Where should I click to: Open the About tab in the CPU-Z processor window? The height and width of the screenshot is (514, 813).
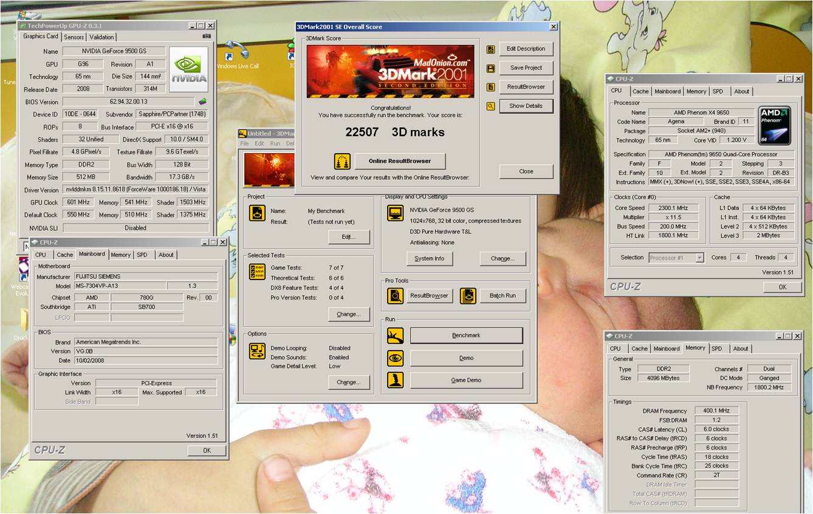click(742, 92)
